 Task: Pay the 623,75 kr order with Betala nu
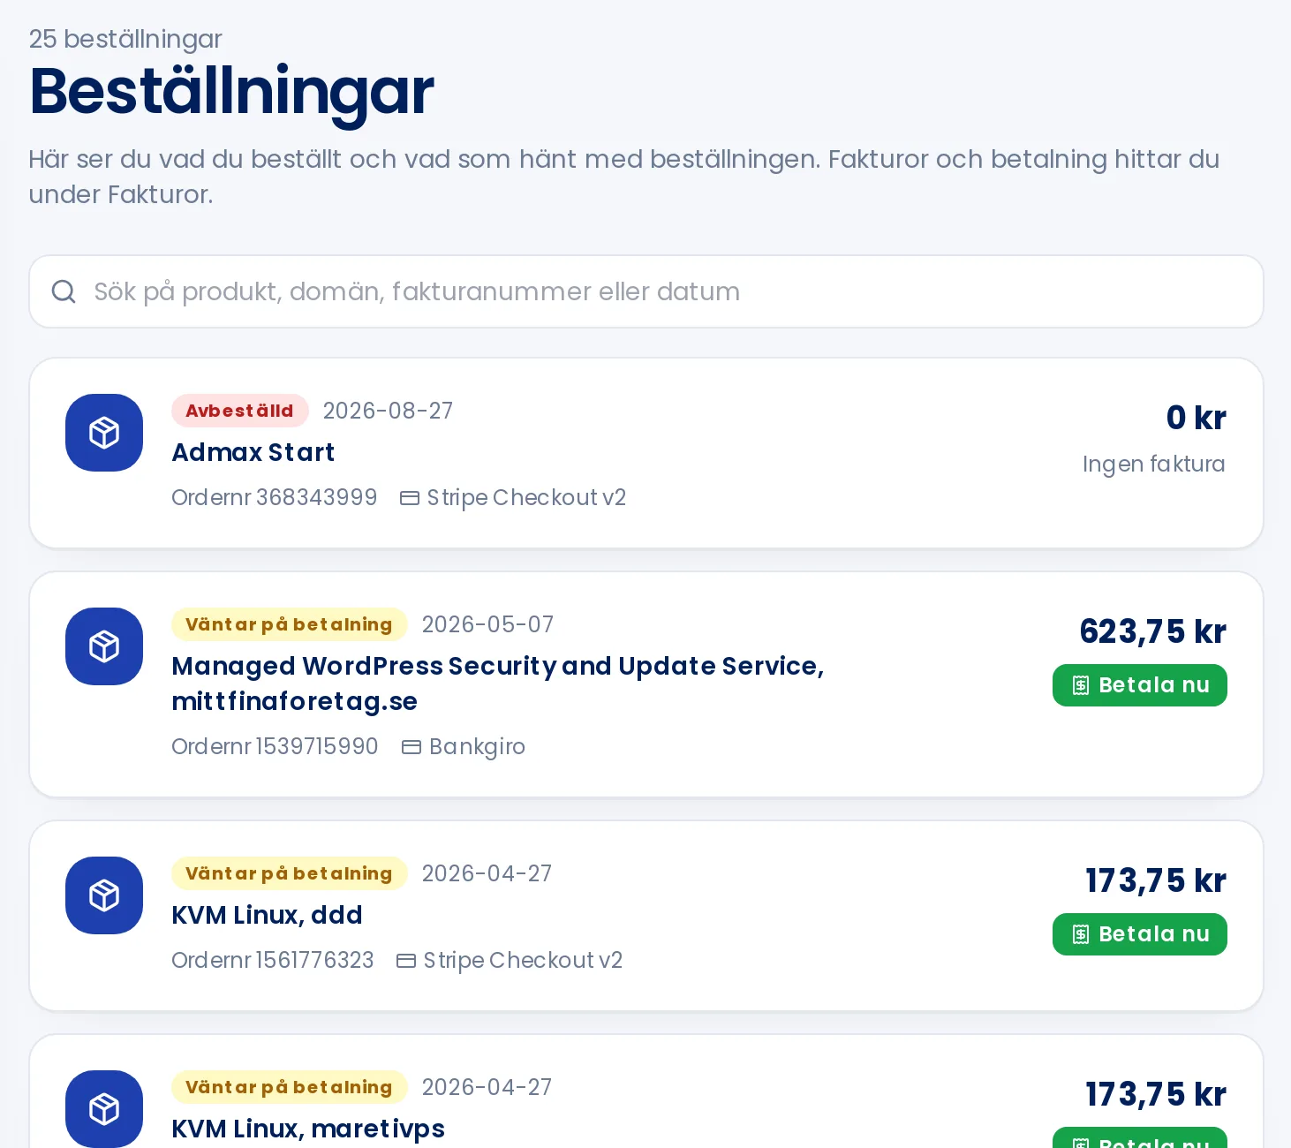coord(1140,685)
